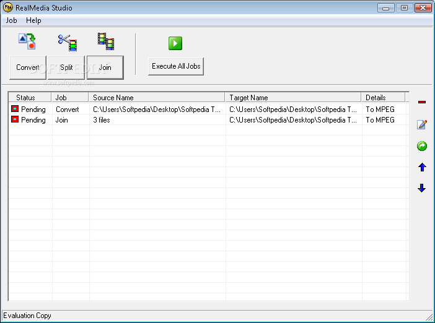Sort by Job column header
This screenshot has height=323, width=435.
pyautogui.click(x=70, y=98)
